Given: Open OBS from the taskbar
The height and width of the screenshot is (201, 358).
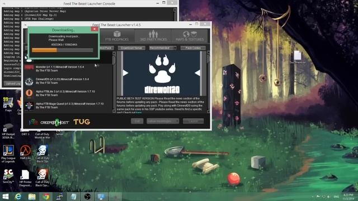Looking at the screenshot, I should [87, 197].
